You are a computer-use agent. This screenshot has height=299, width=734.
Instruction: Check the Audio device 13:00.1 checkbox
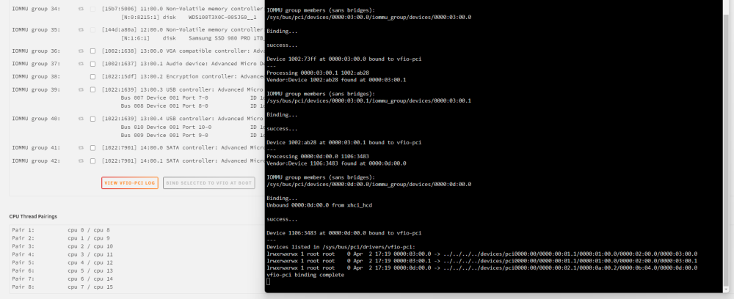point(92,64)
